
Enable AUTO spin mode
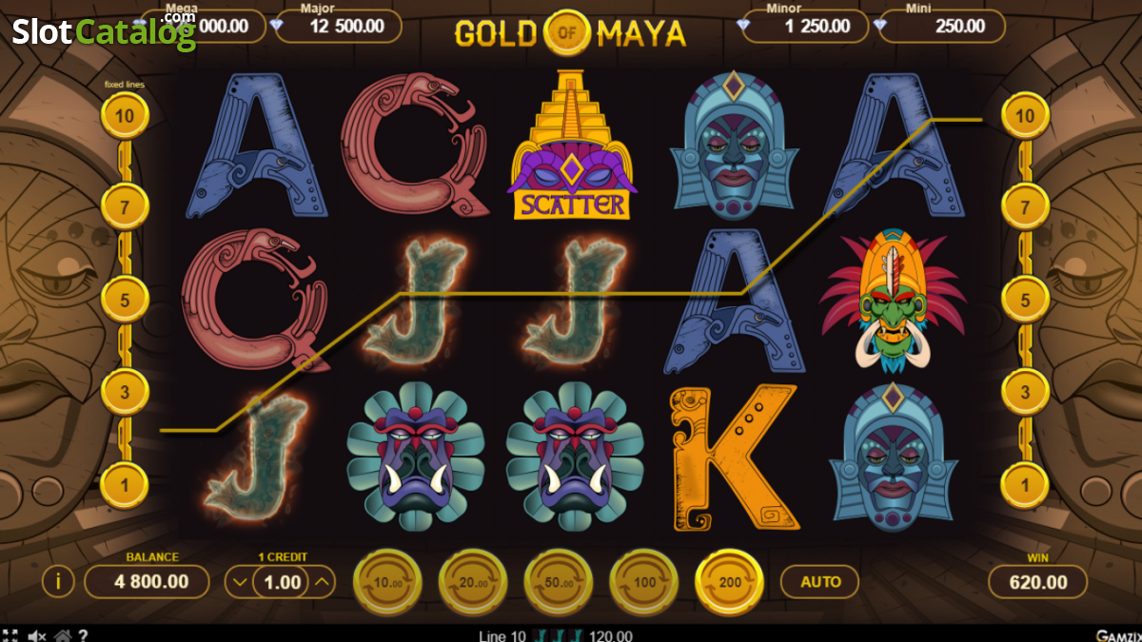[819, 581]
